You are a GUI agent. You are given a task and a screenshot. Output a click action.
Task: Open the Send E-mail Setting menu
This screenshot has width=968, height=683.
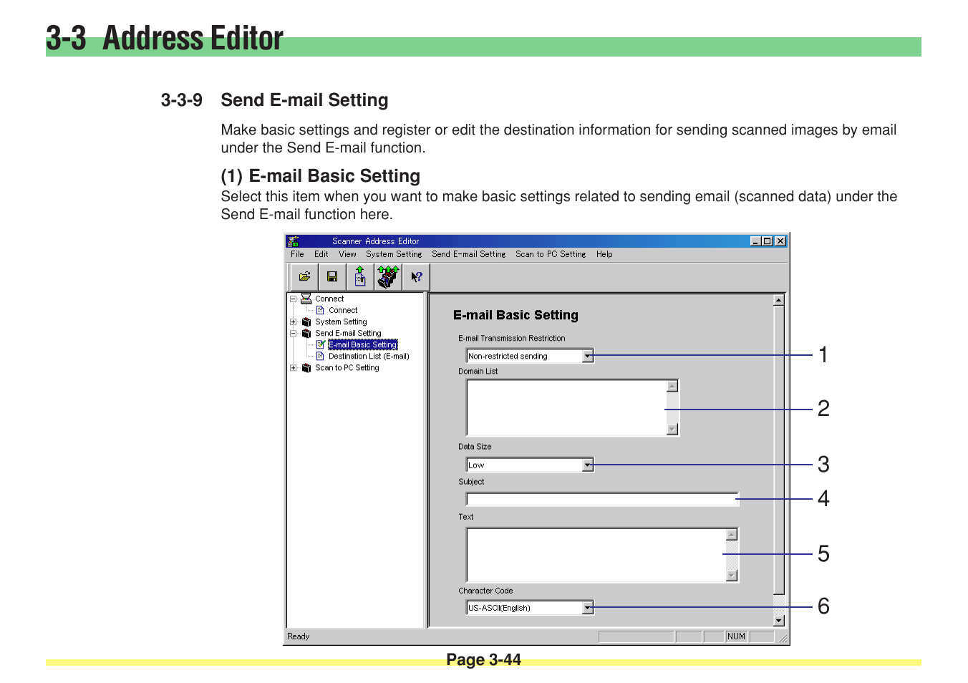tap(468, 254)
